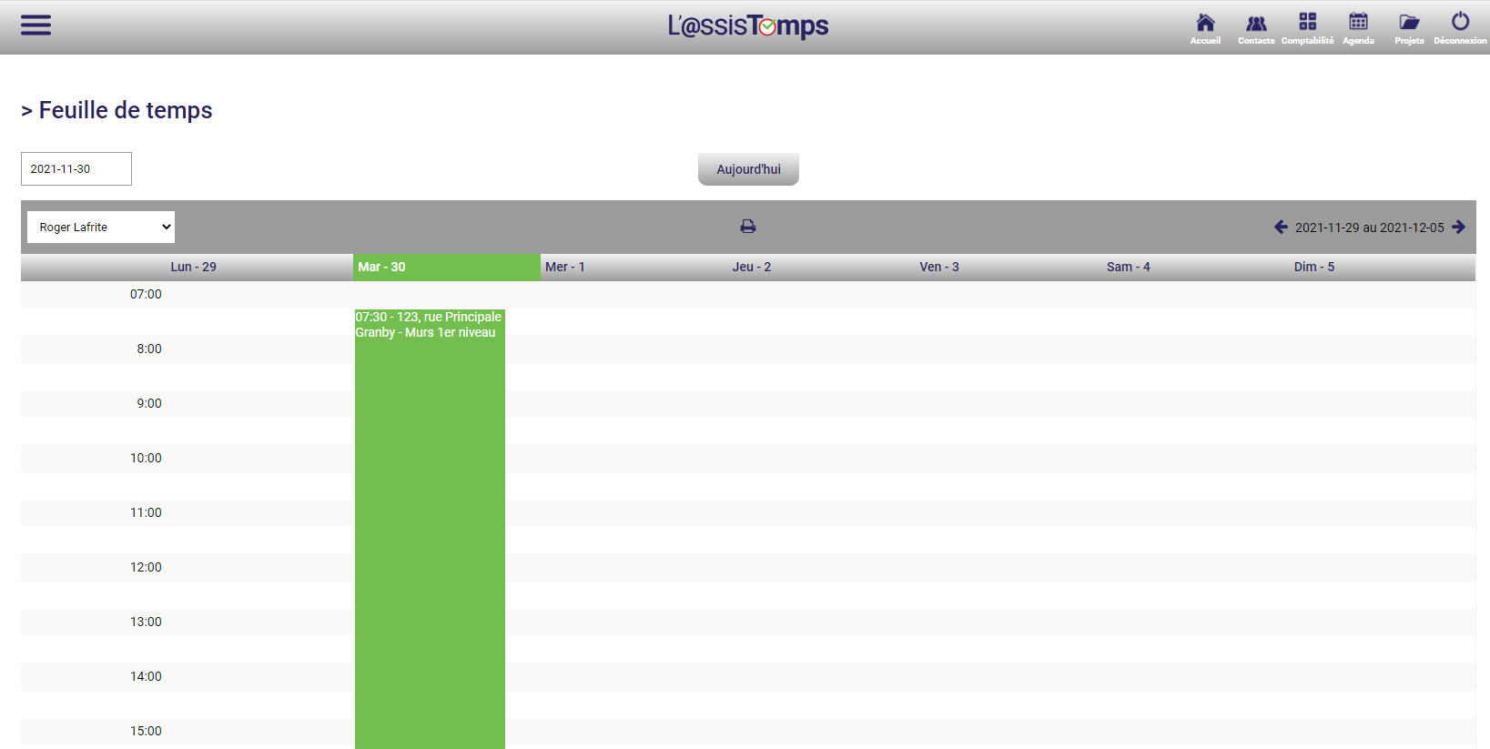Open the Contacts section
This screenshot has width=1490, height=749.
click(x=1256, y=26)
